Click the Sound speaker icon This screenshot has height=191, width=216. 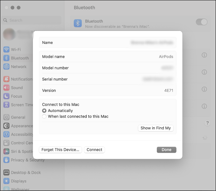[6, 88]
